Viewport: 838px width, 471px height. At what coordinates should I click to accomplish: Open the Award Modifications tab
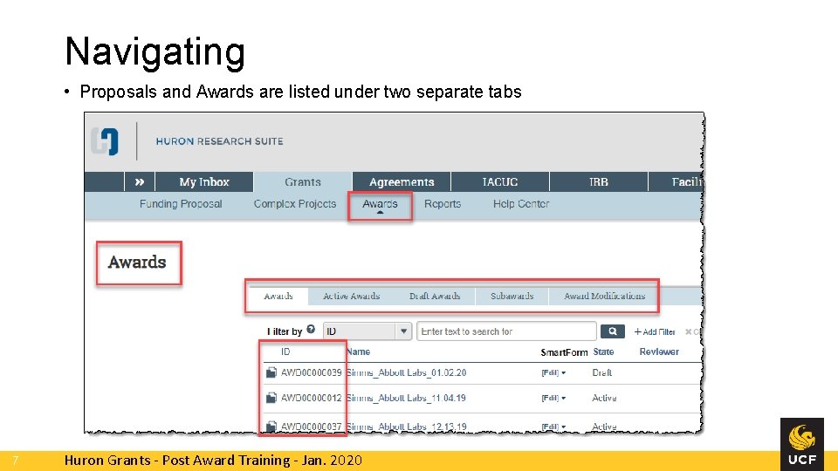point(604,296)
